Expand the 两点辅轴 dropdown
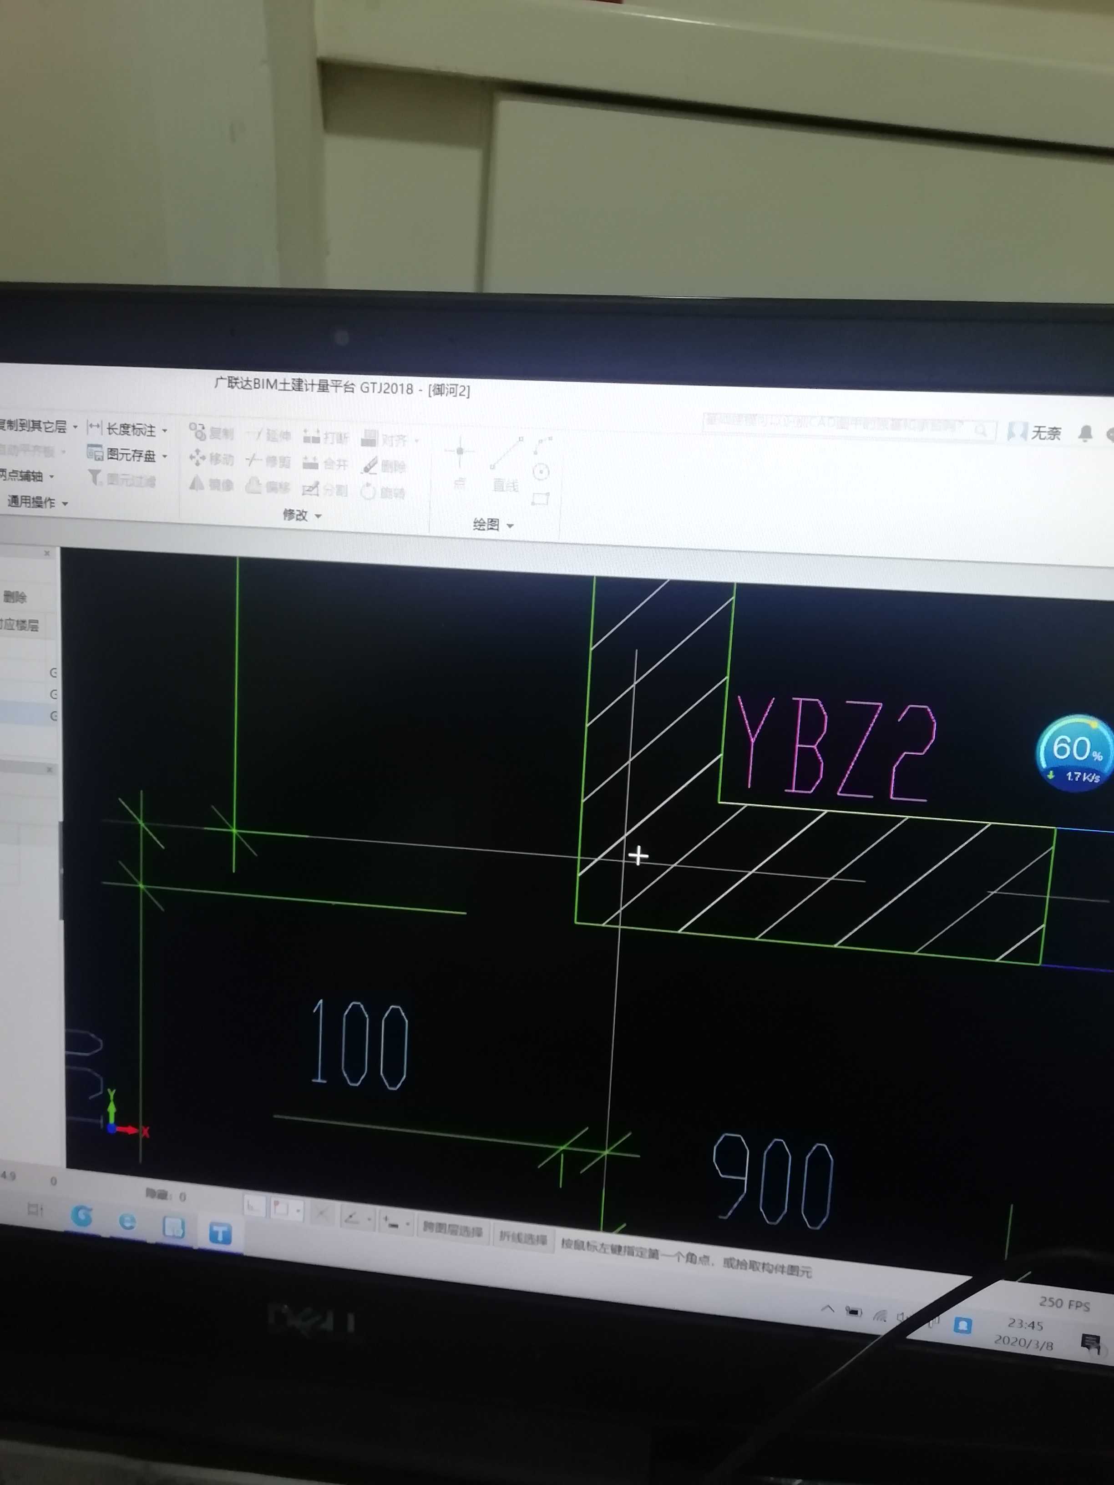1114x1485 pixels. [52, 476]
